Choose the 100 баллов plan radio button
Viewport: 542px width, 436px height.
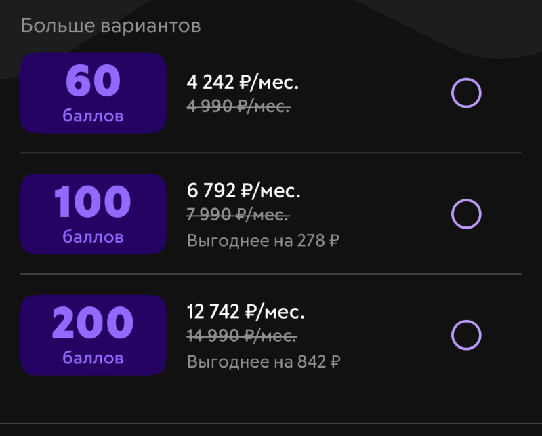click(x=466, y=214)
